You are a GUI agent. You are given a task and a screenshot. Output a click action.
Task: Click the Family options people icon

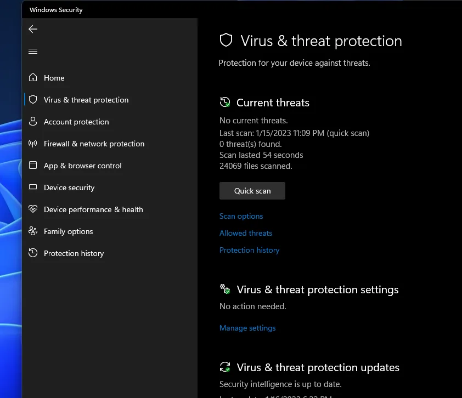(x=33, y=231)
